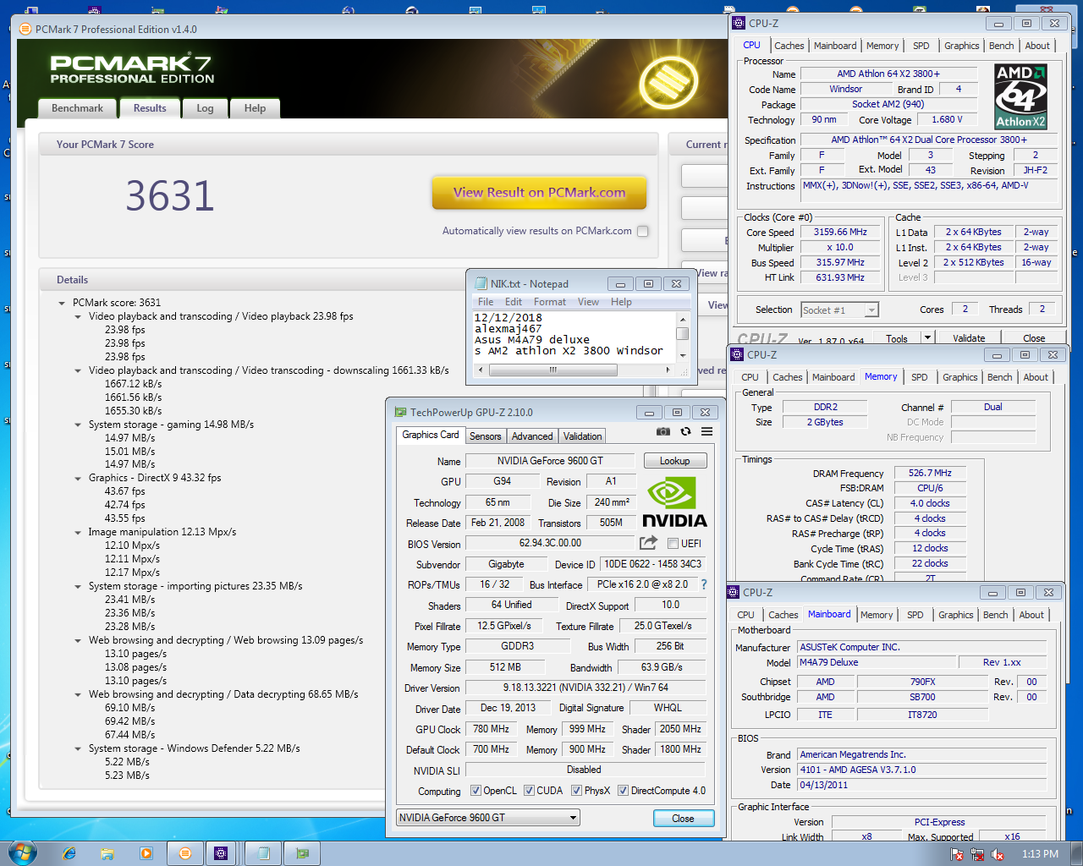Click the Notepad scroll right arrow

(x=668, y=370)
